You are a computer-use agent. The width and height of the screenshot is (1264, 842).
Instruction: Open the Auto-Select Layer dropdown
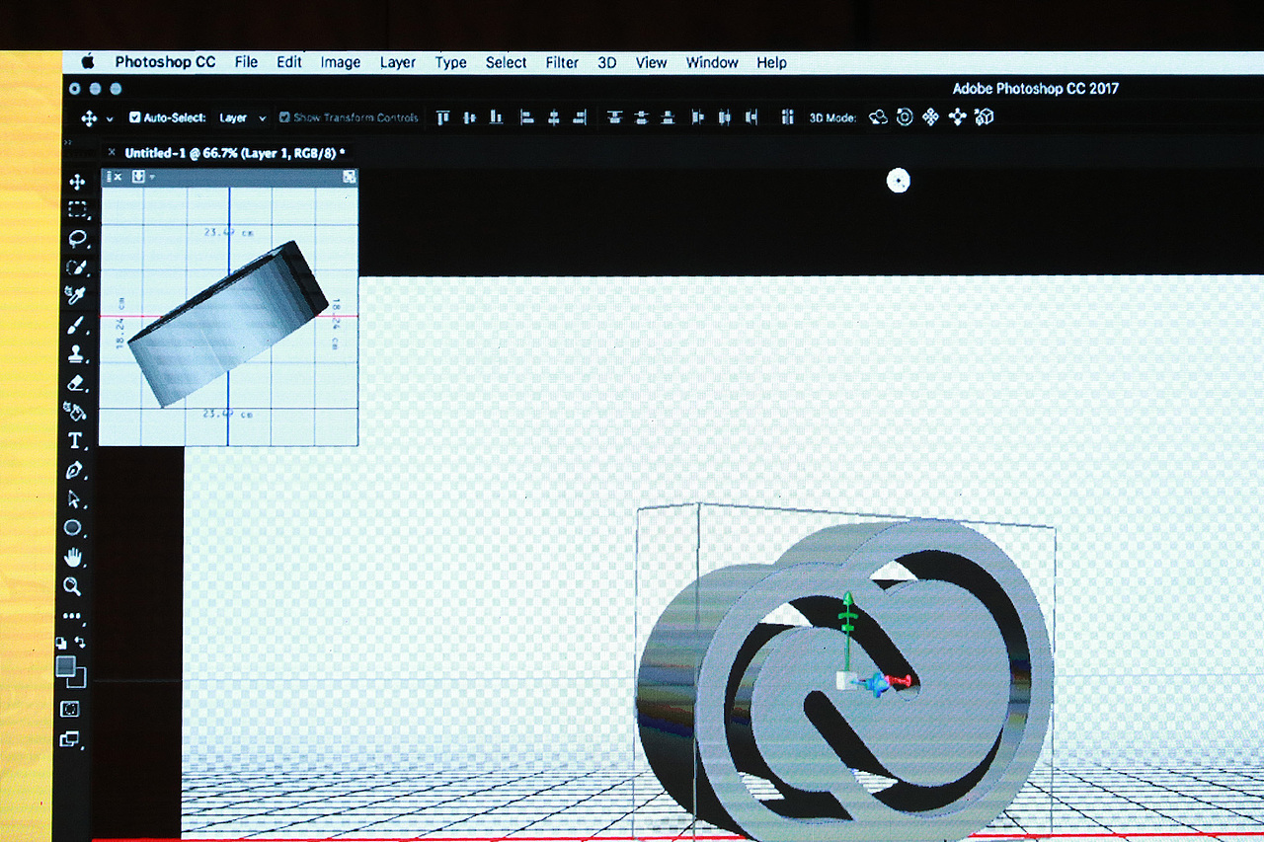pyautogui.click(x=242, y=116)
